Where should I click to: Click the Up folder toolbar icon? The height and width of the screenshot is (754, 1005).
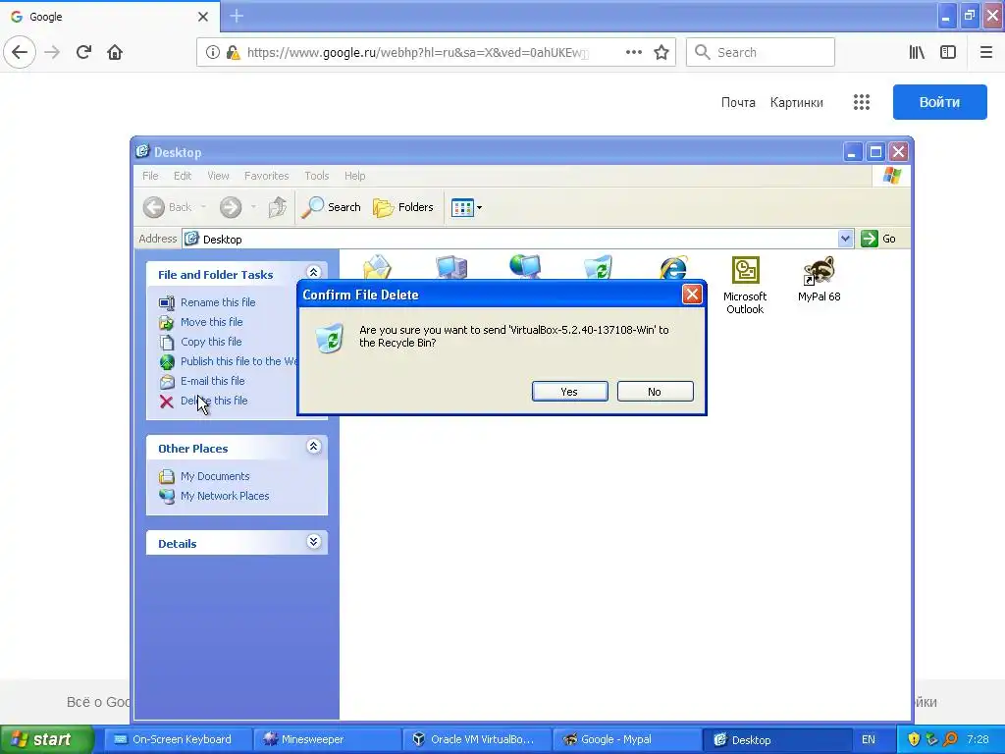[277, 207]
